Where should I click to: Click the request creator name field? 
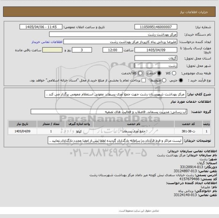tap(120, 42)
